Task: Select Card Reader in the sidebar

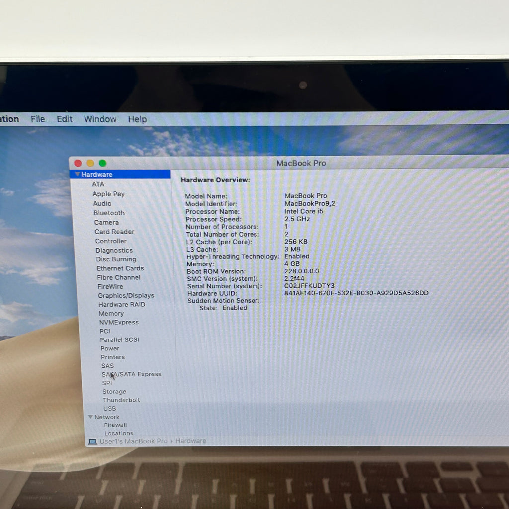Action: click(x=114, y=232)
